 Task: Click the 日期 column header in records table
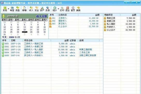pos(13,41)
